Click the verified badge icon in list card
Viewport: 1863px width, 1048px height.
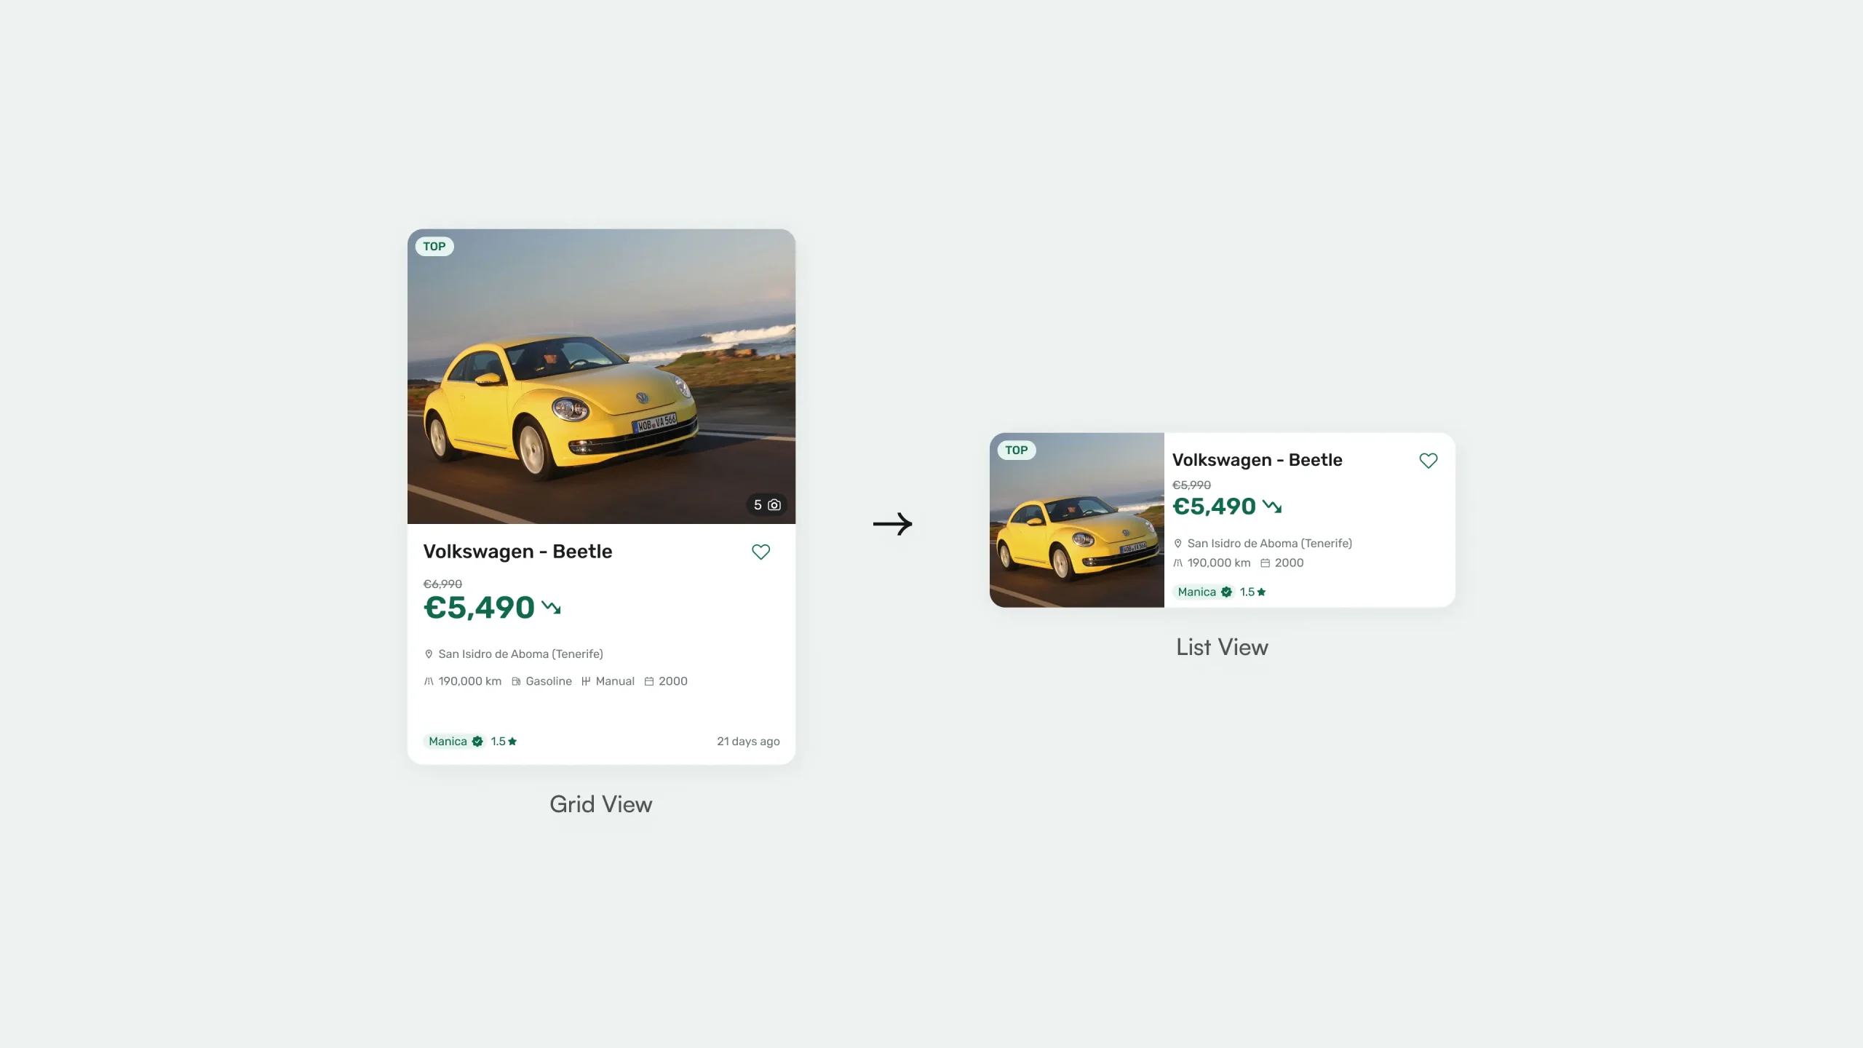1226,592
